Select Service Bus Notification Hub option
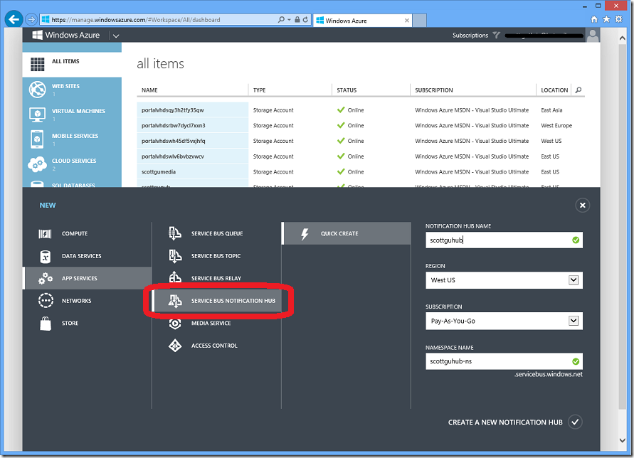 (217, 301)
